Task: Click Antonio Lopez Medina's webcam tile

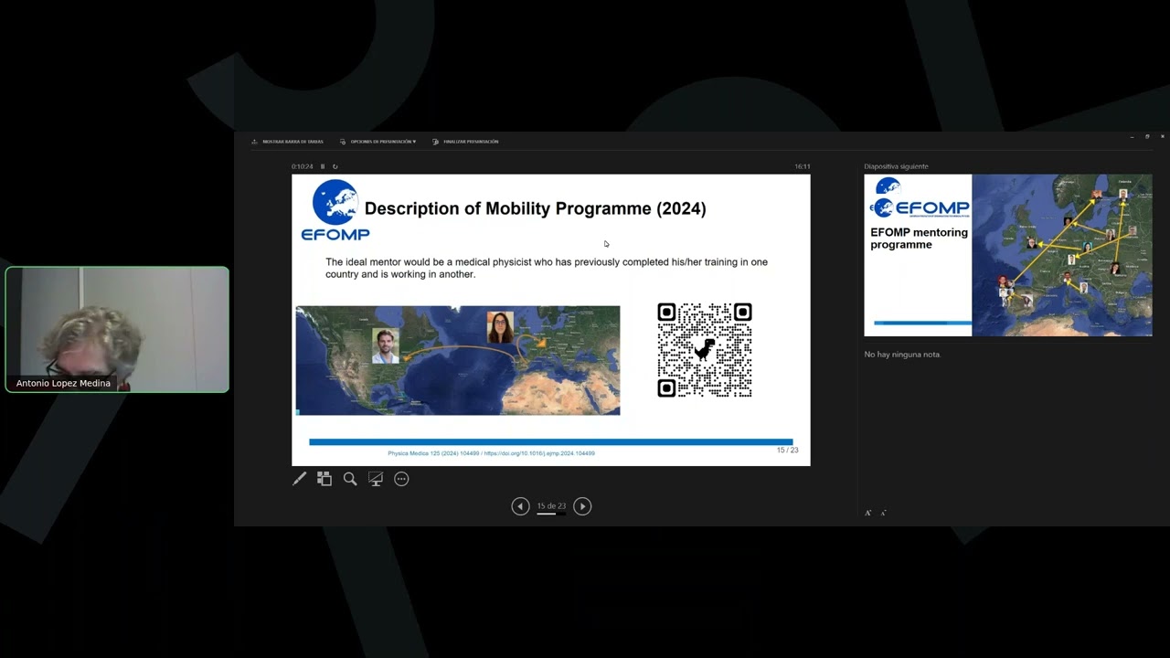Action: click(x=117, y=329)
